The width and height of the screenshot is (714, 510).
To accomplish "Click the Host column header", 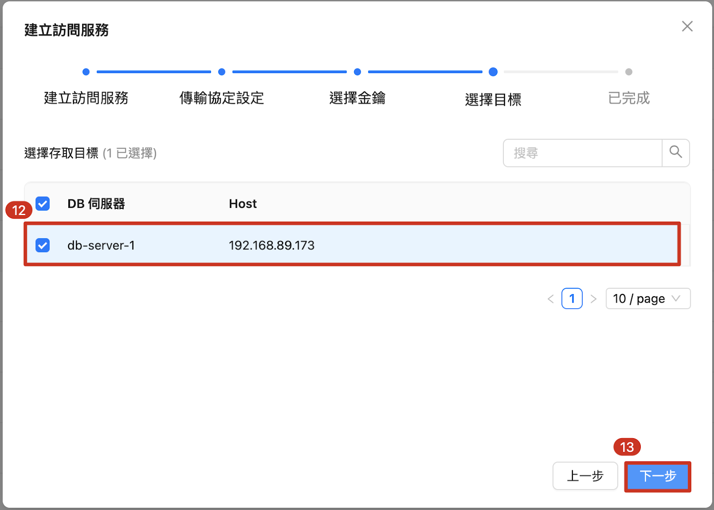I will click(243, 204).
